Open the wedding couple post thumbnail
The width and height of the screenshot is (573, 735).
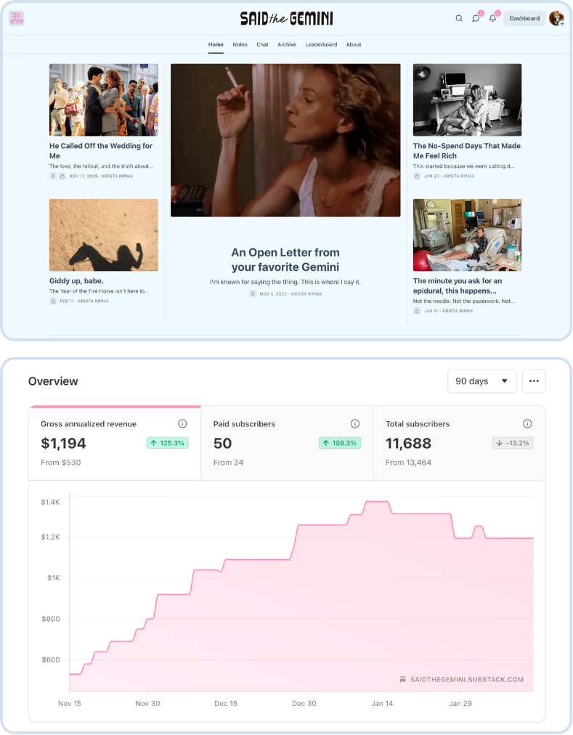[104, 100]
